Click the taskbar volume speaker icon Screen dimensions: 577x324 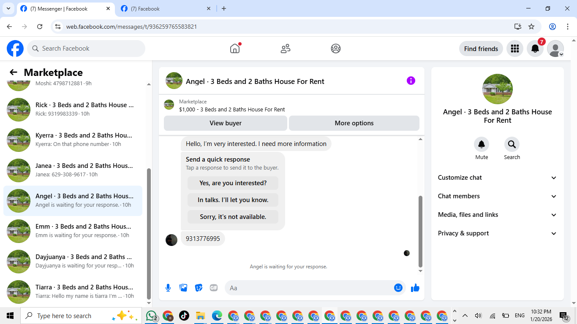pyautogui.click(x=478, y=316)
